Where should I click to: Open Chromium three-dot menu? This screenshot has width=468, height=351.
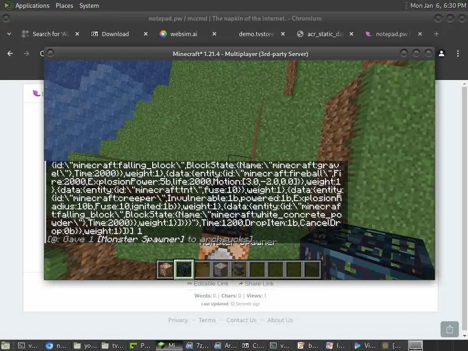pos(457,53)
